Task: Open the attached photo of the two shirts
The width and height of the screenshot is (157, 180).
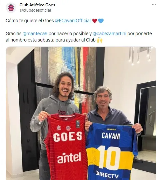Action: point(81,113)
